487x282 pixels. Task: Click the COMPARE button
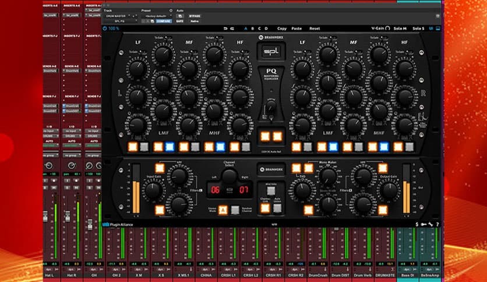click(163, 21)
